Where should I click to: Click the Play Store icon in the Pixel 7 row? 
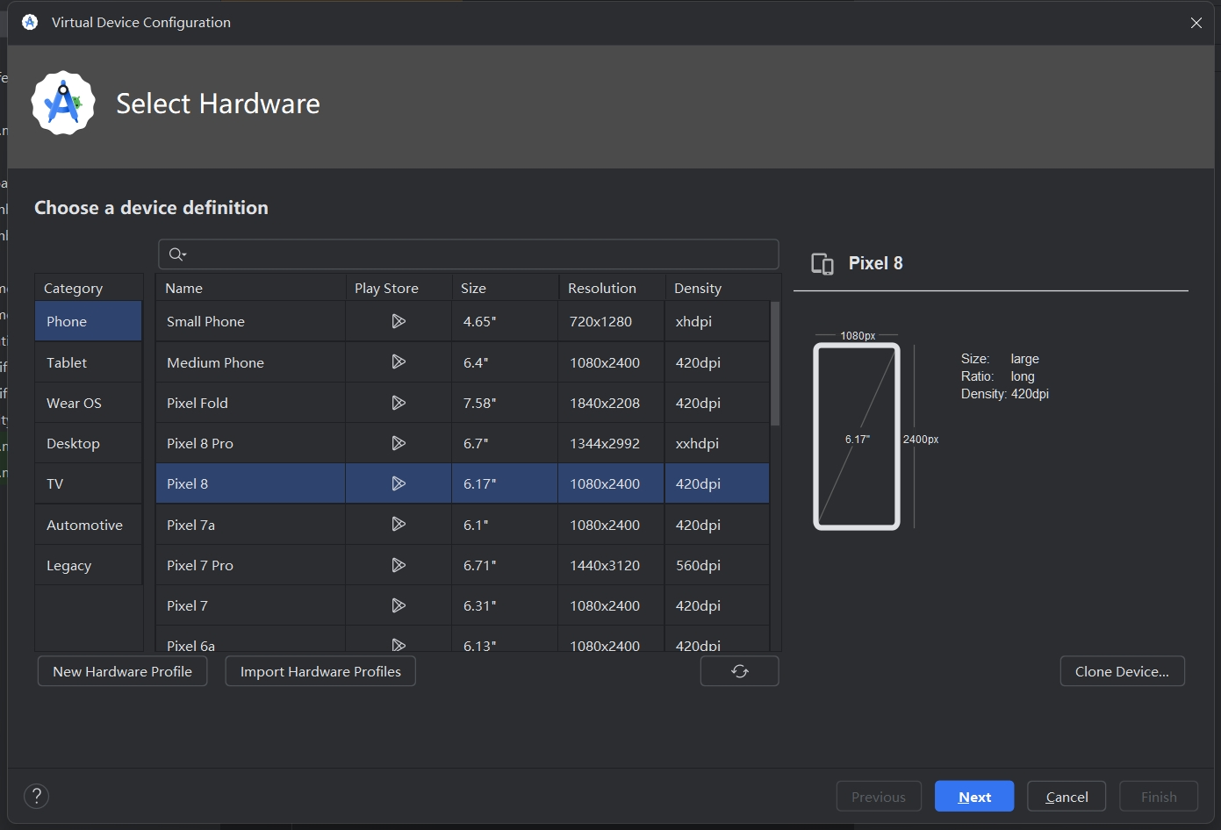[399, 605]
